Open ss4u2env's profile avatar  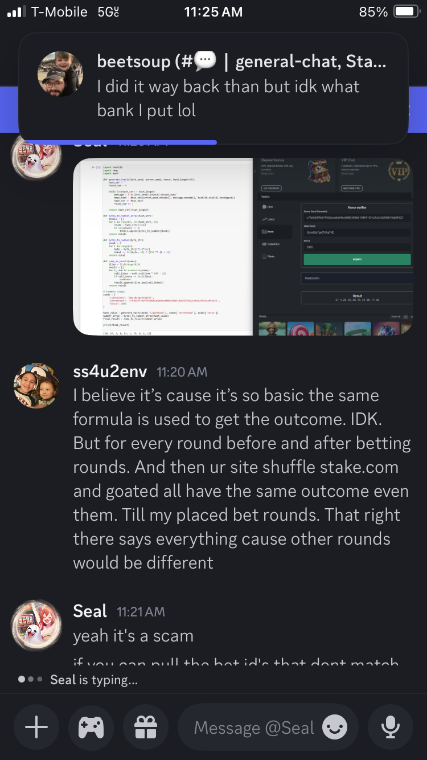(36, 385)
